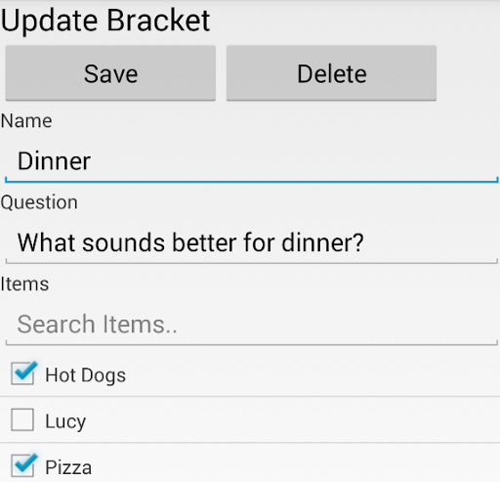This screenshot has height=482, width=500.
Task: Uncheck the Hot Dogs checkbox
Action: point(23,373)
